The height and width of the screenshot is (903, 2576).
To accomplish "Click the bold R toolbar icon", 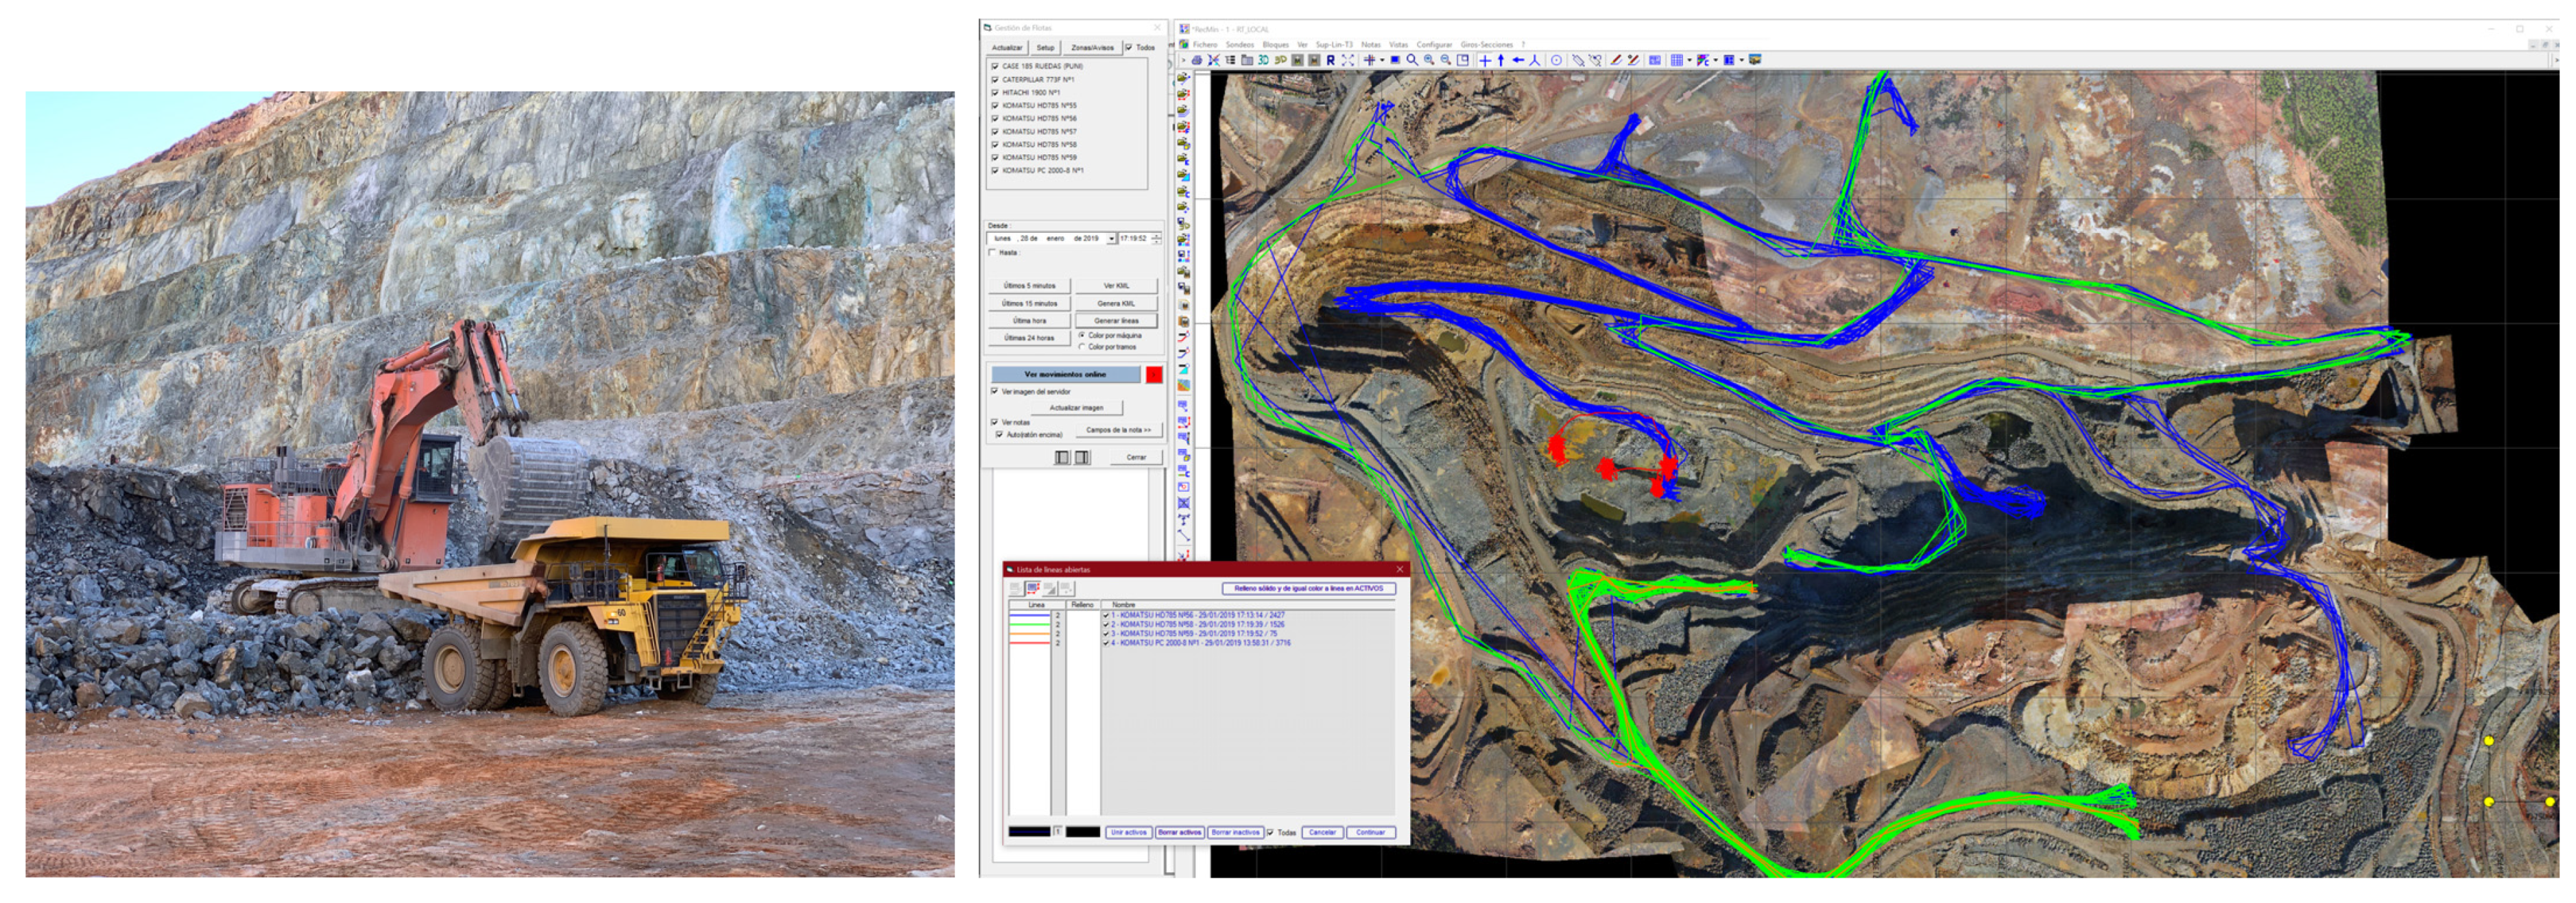I will [1331, 60].
